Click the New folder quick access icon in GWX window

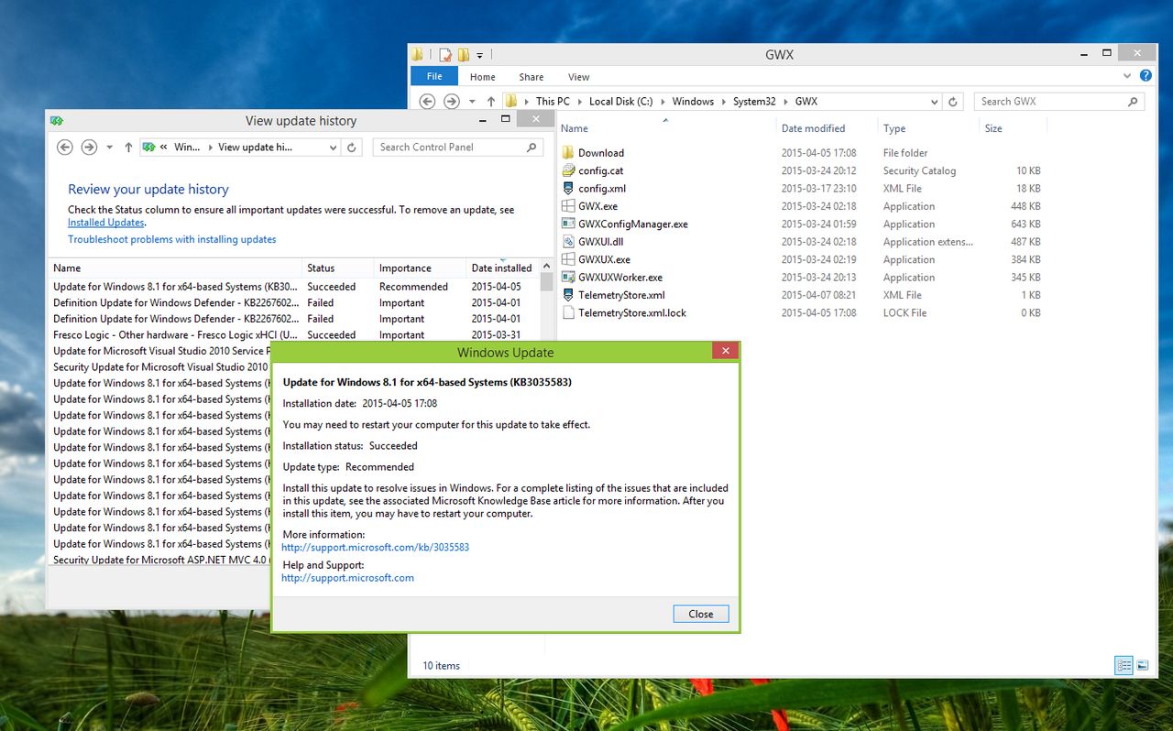[x=464, y=55]
